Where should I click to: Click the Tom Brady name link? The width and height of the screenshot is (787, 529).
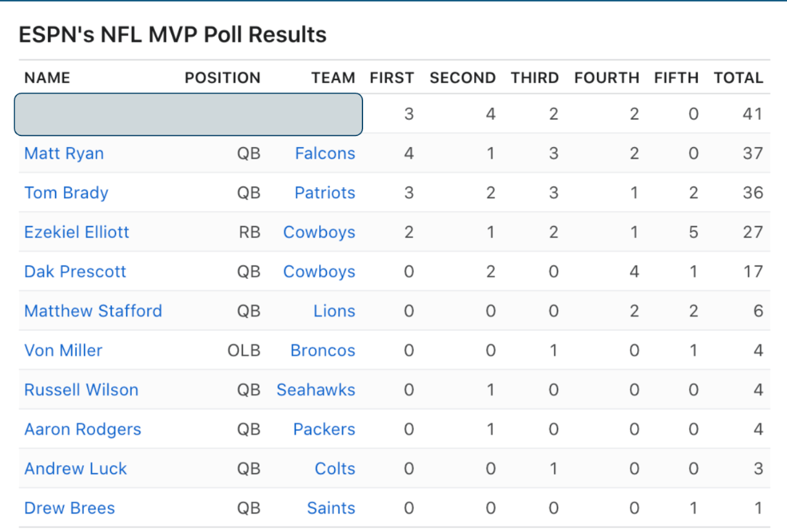66,193
